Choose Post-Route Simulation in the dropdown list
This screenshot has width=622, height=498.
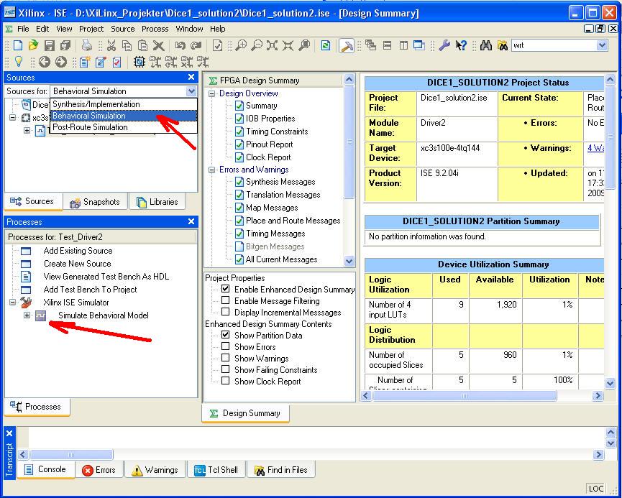point(124,127)
